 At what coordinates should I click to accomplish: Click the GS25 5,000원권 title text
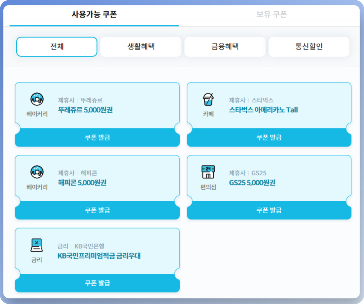252,182
